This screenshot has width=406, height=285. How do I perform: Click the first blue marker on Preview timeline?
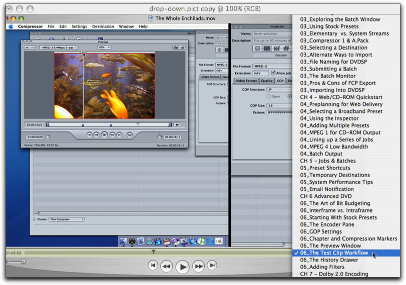click(x=83, y=125)
